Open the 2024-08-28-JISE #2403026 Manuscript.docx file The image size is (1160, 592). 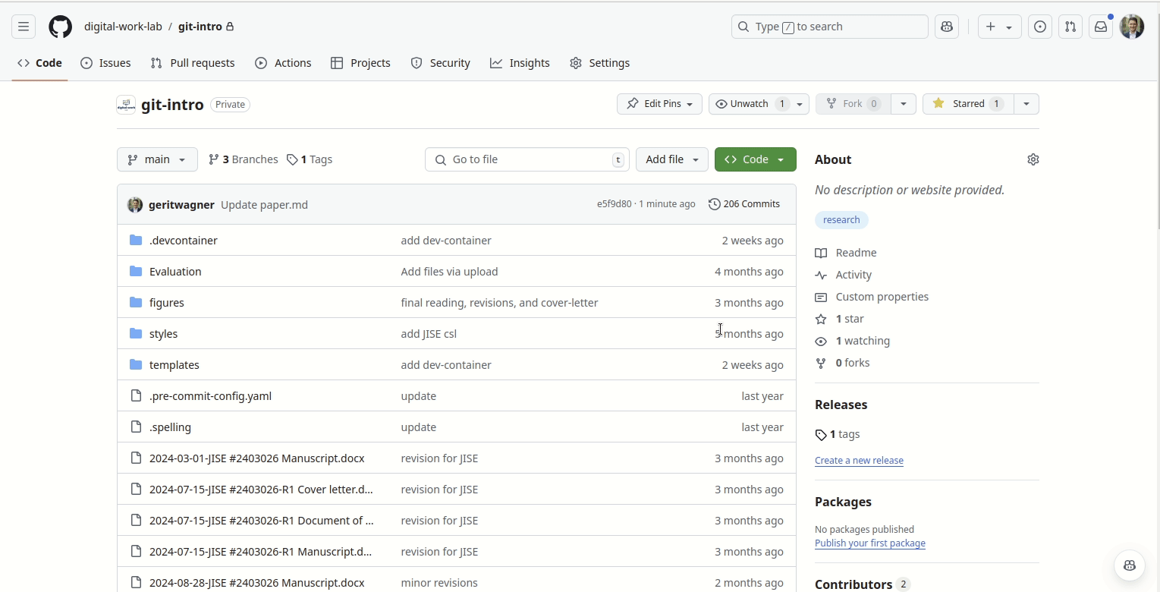[x=256, y=583]
